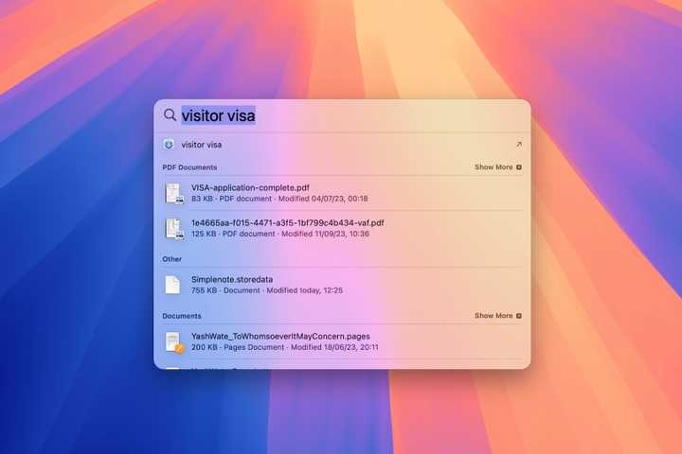Expand Documents section using Show More

(494, 316)
